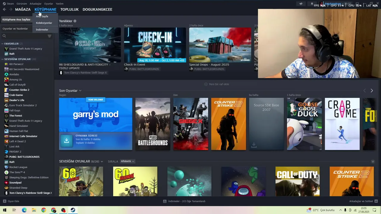Image resolution: width=381 pixels, height=214 pixels.
Task: Open Microsoft Edge from taskbar
Action: 24,210
